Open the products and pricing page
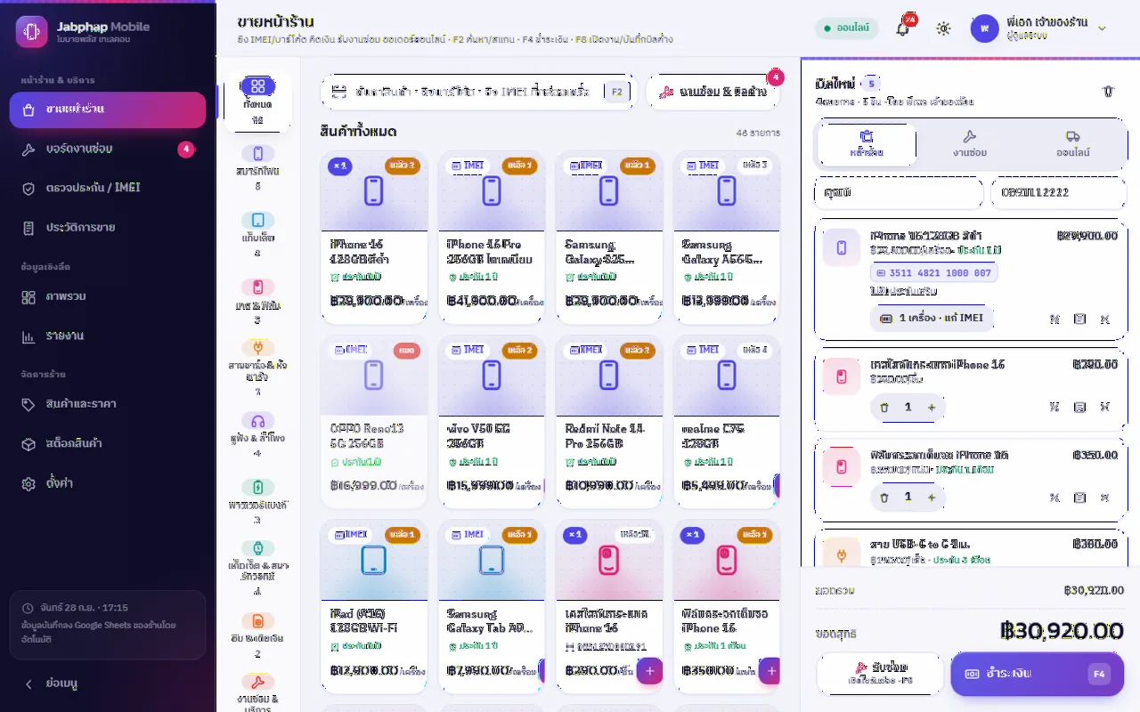Screen dimensions: 1140x712 pos(108,404)
